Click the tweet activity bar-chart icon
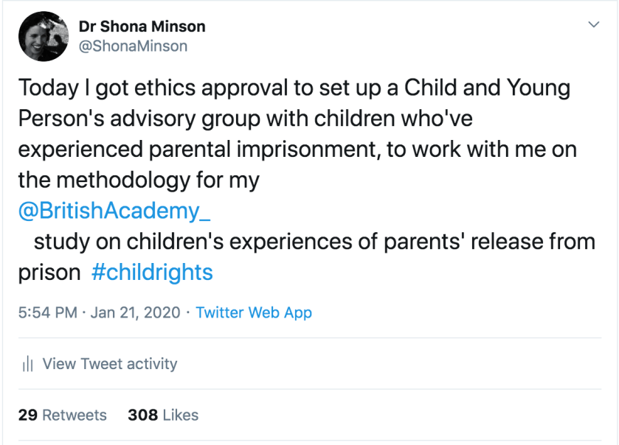This screenshot has width=619, height=445. click(x=28, y=364)
